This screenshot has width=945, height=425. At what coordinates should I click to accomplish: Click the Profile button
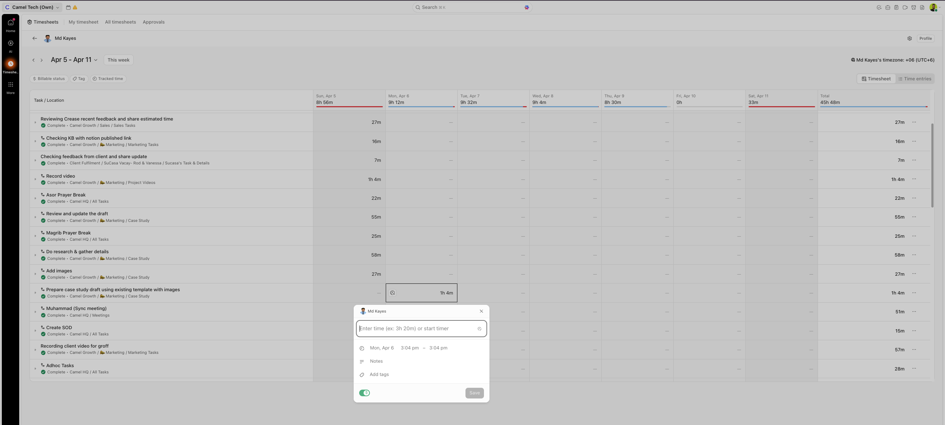[925, 38]
